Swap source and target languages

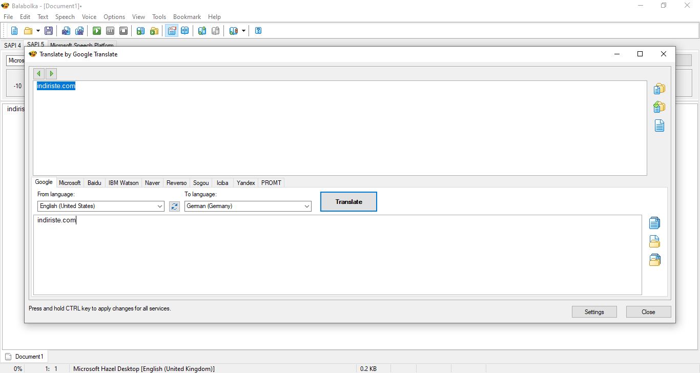(x=174, y=206)
